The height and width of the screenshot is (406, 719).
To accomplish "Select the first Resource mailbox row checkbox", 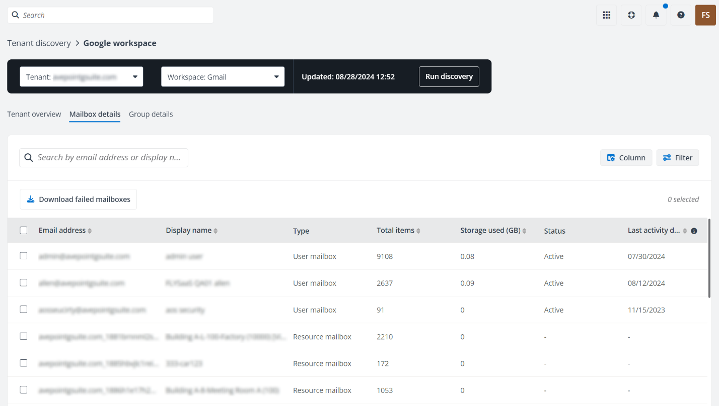I will tap(23, 336).
